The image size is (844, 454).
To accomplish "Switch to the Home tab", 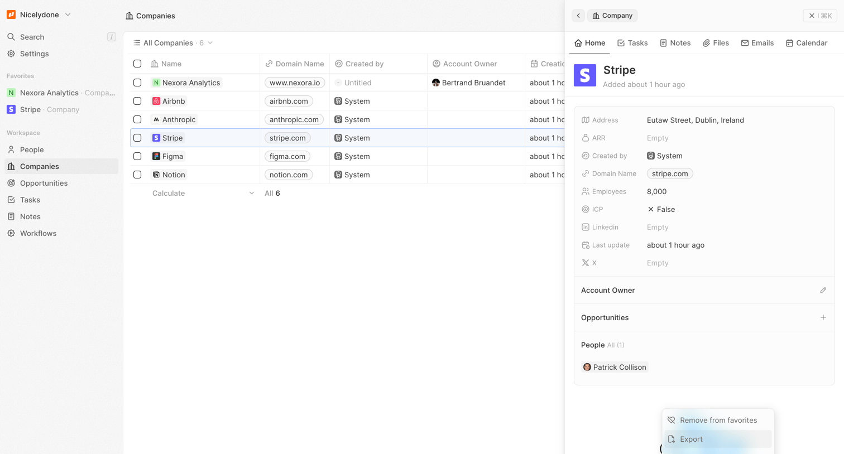I will click(589, 43).
